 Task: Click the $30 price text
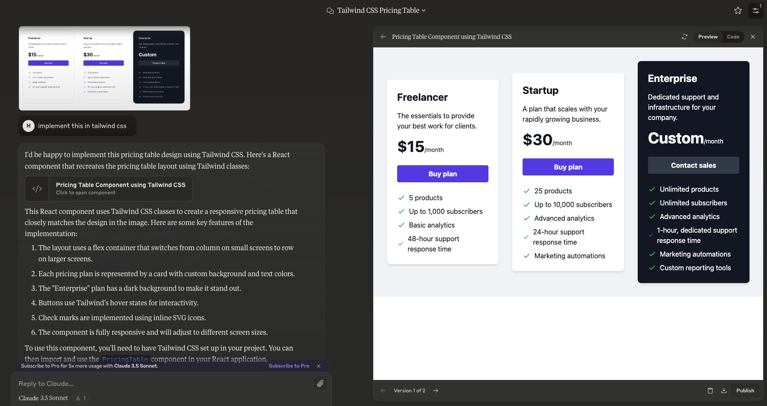(537, 140)
